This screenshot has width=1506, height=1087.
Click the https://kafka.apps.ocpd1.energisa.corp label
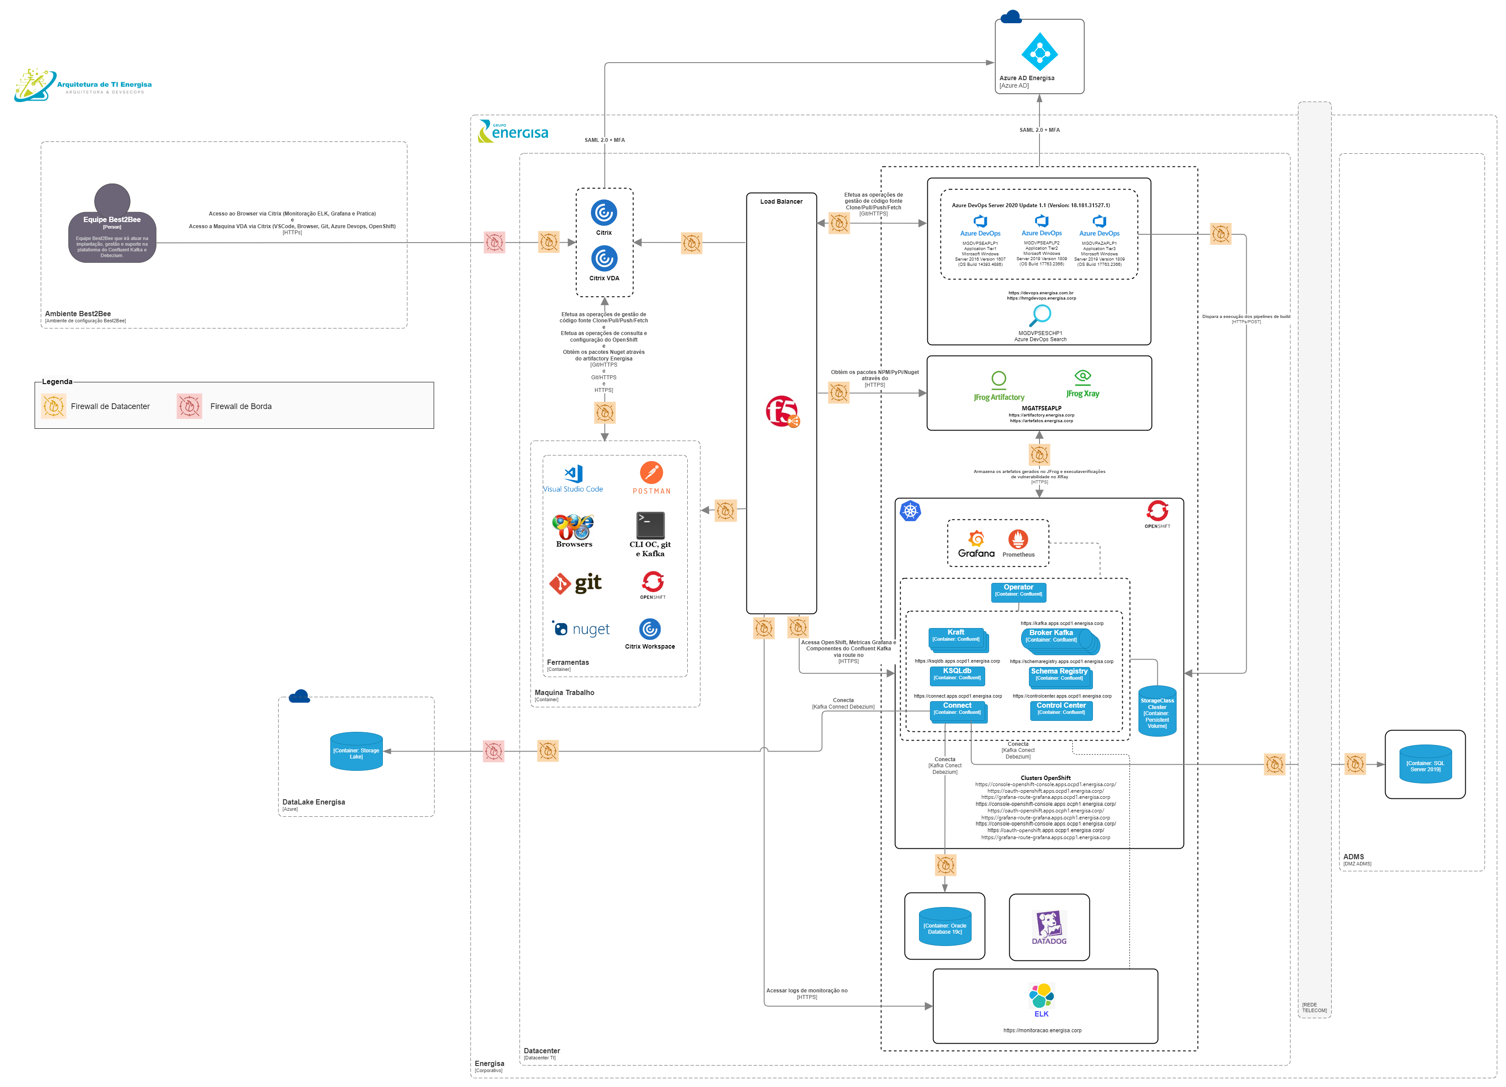[x=1062, y=623]
